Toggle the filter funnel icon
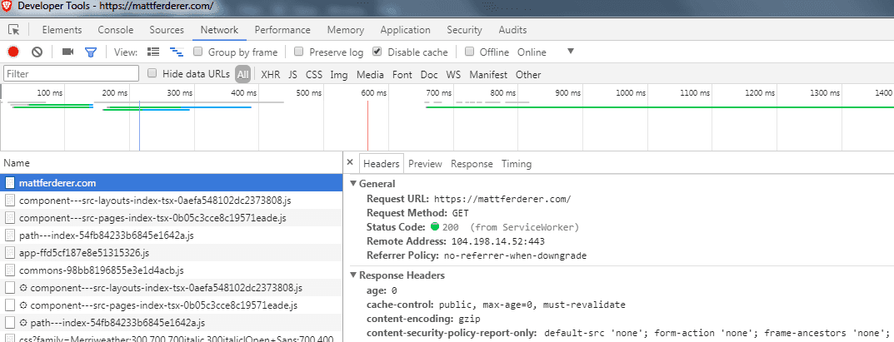 (x=91, y=52)
